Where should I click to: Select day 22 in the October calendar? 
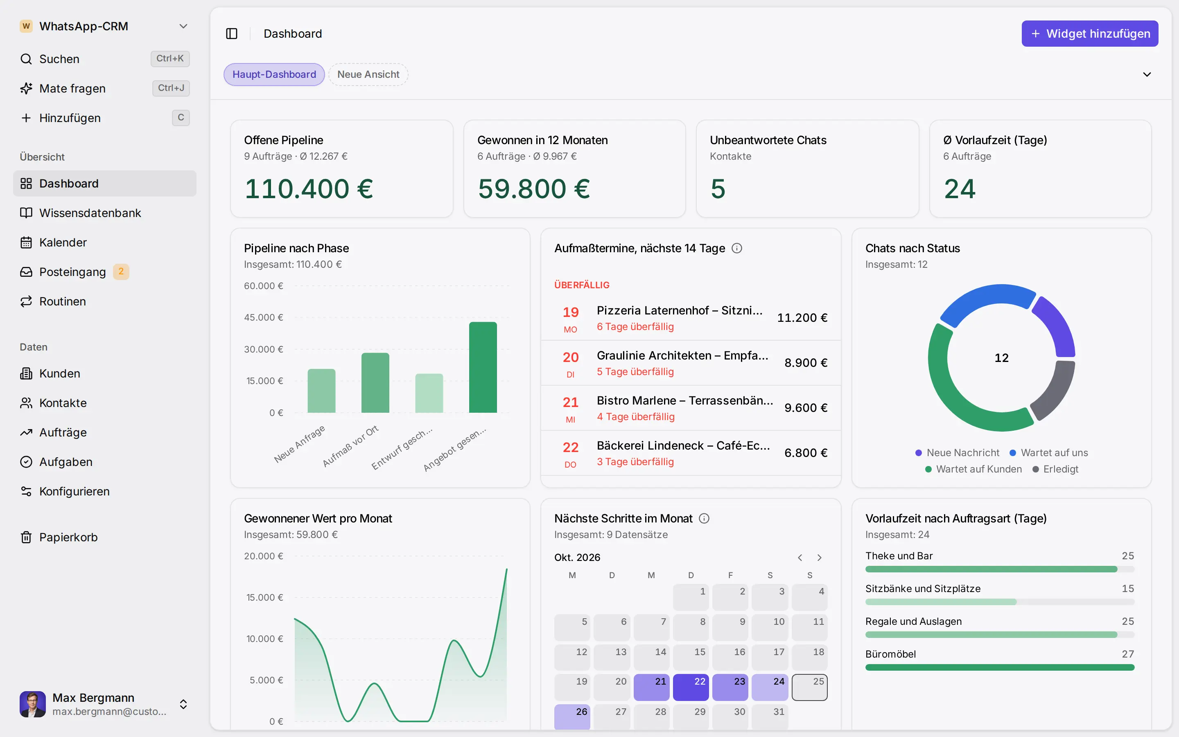point(691,687)
